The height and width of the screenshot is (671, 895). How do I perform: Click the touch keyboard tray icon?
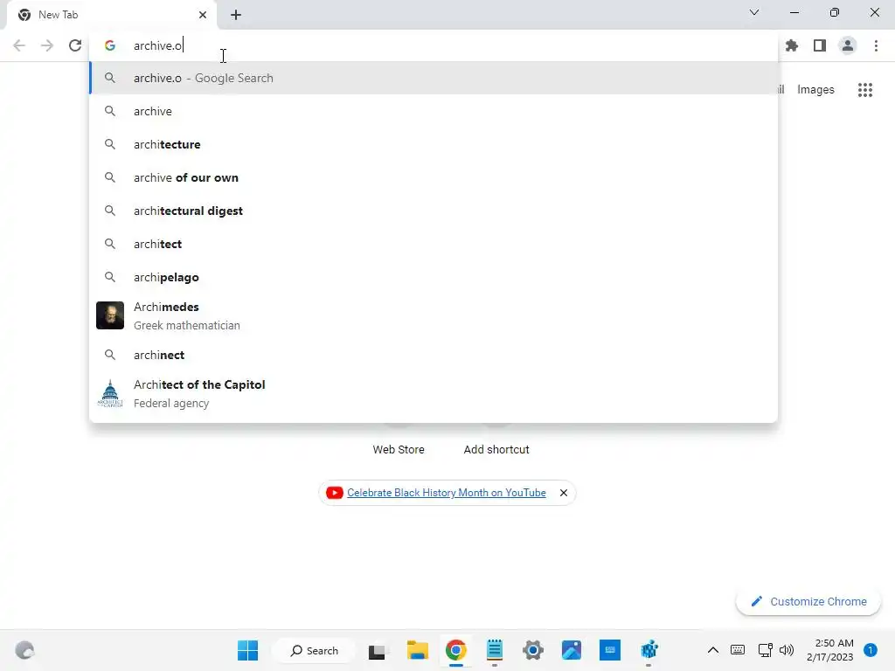tap(738, 650)
